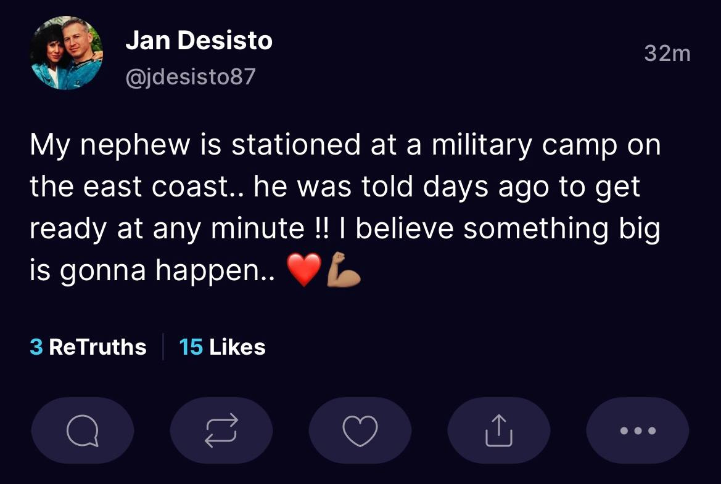Open the Jan Desisto display name
The image size is (721, 484).
point(199,41)
